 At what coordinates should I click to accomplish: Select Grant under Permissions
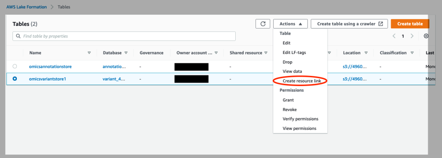pos(288,100)
